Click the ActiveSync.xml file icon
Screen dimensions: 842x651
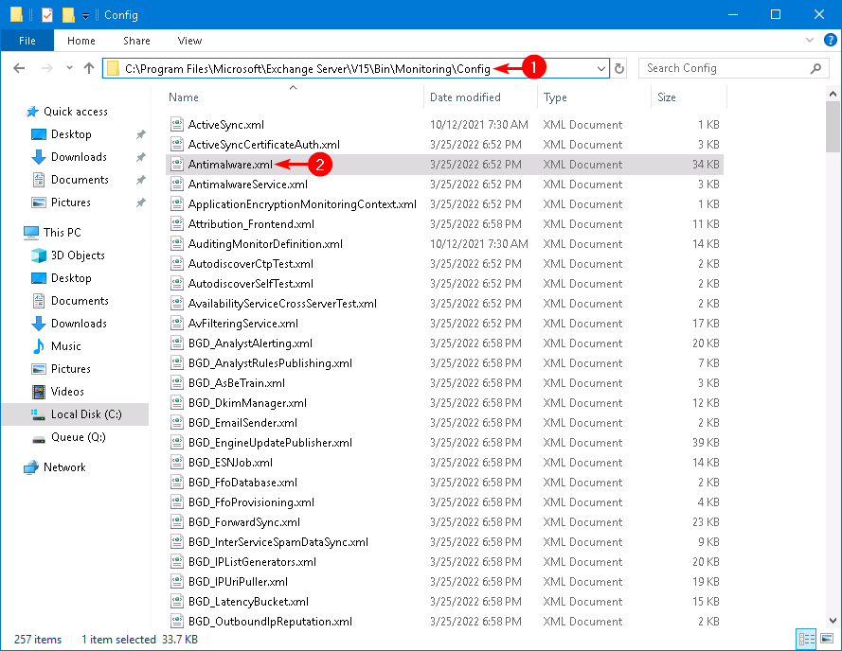[177, 125]
